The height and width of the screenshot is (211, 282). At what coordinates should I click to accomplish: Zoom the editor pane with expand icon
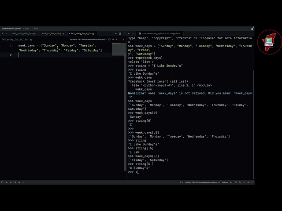click(x=124, y=33)
